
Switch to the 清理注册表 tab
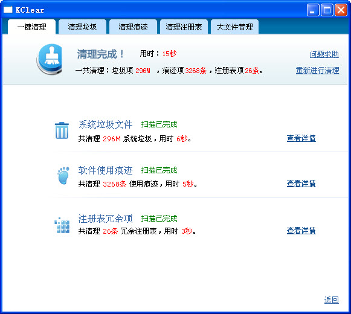[184, 27]
